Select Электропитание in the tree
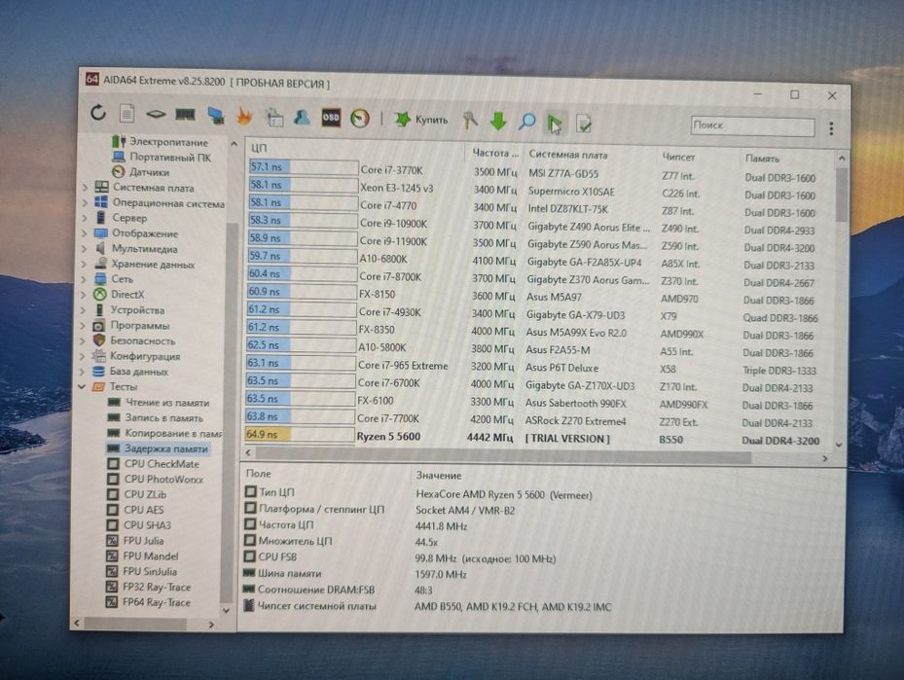Viewport: 904px width, 680px height. click(160, 142)
